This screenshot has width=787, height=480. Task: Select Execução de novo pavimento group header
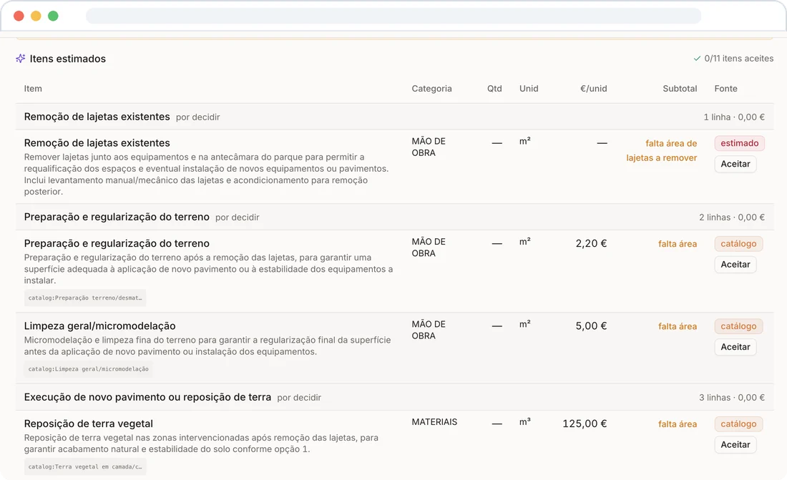tap(394, 397)
